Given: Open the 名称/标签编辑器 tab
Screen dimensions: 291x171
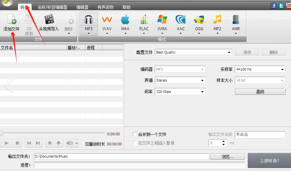Looking at the screenshot, I should [x=52, y=7].
